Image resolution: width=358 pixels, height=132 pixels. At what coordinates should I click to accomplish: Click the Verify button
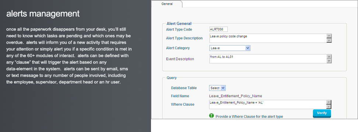322,113
